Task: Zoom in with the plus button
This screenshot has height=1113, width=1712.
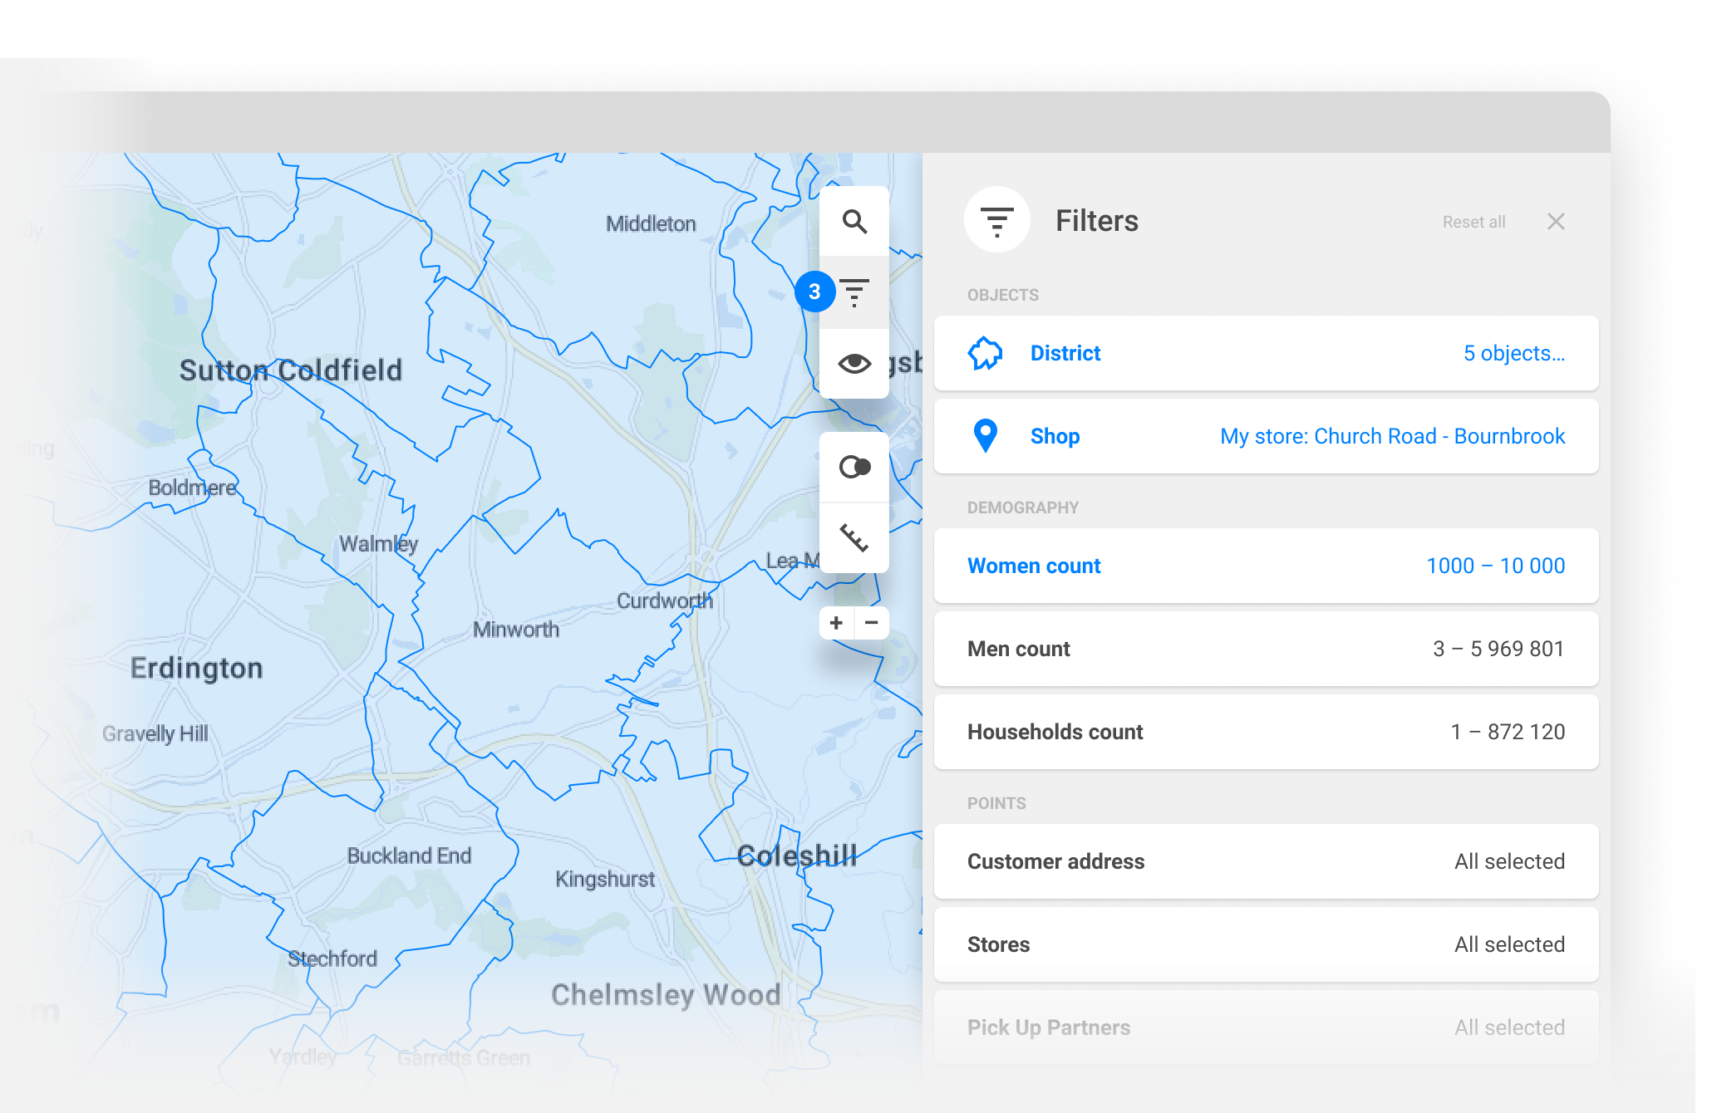Action: [836, 623]
